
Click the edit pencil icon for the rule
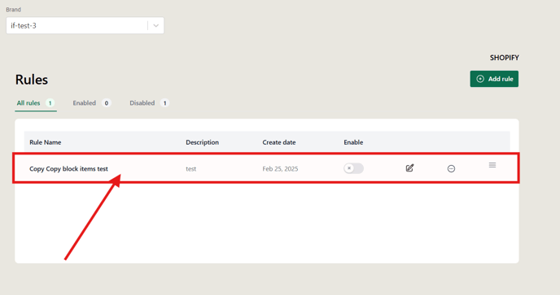click(x=409, y=168)
